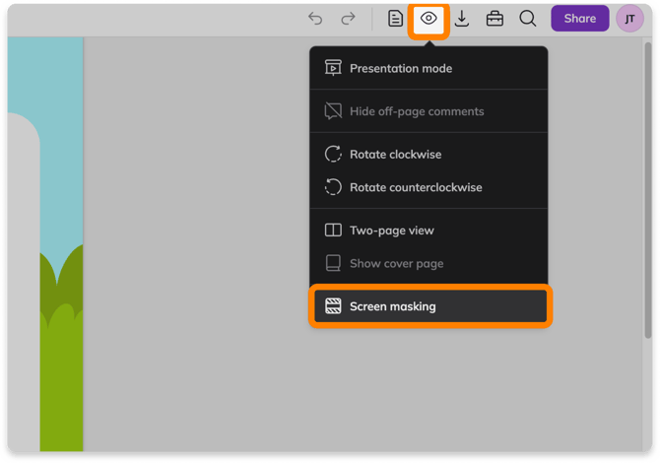Click the striped Screen masking icon
This screenshot has height=463, width=660.
pyautogui.click(x=333, y=306)
